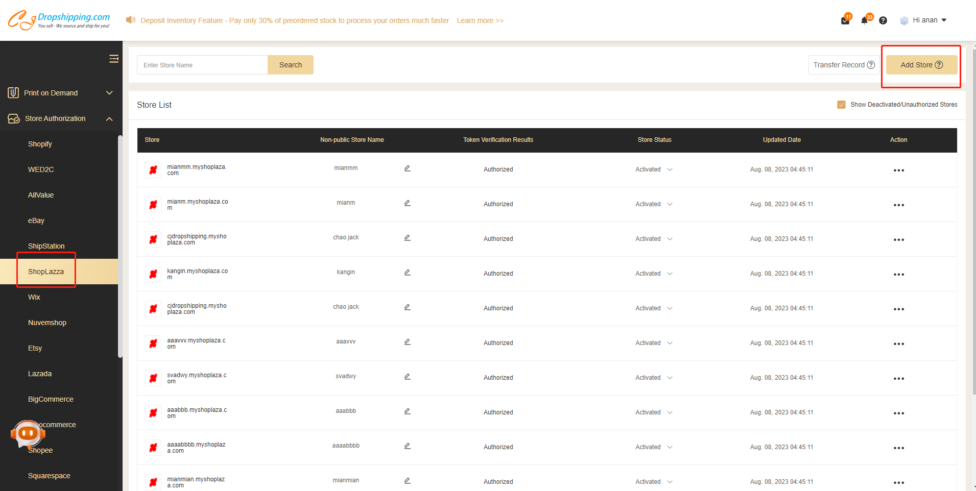Viewport: 976px width, 491px height.
Task: Edit non-public name for kangin store
Action: [408, 273]
